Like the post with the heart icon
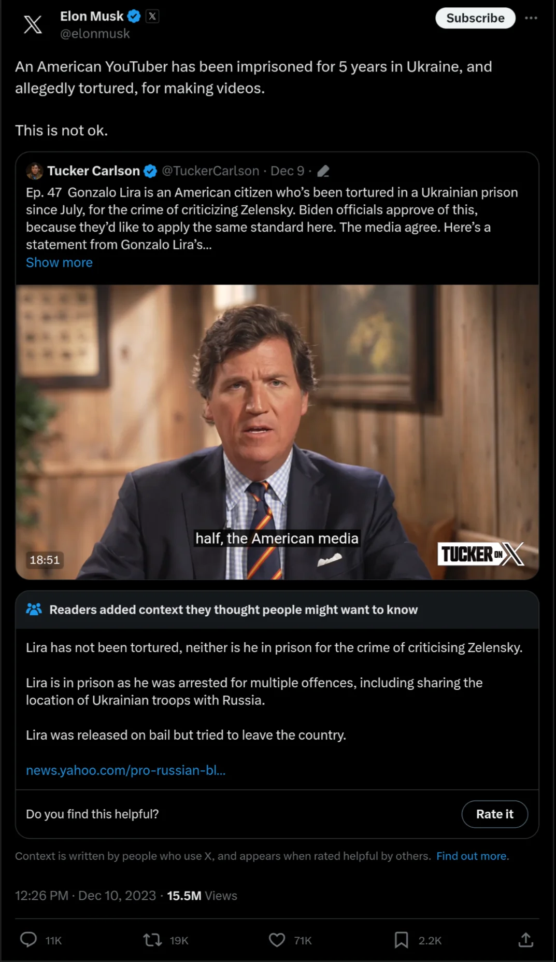Viewport: 556px width, 962px height. [277, 940]
